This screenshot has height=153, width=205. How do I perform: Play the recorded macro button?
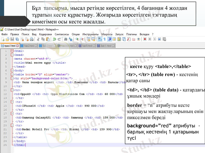coord(155,39)
